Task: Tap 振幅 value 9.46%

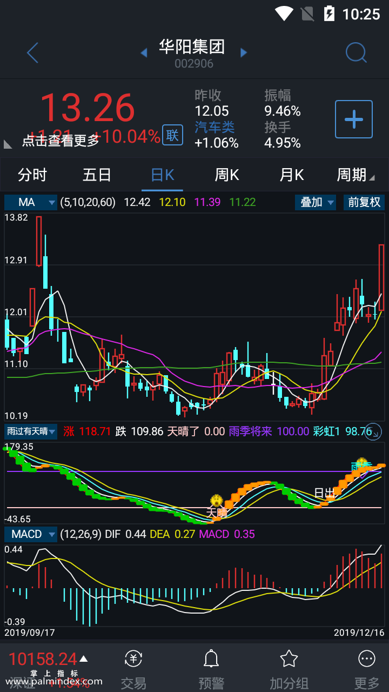Action: 283,111
